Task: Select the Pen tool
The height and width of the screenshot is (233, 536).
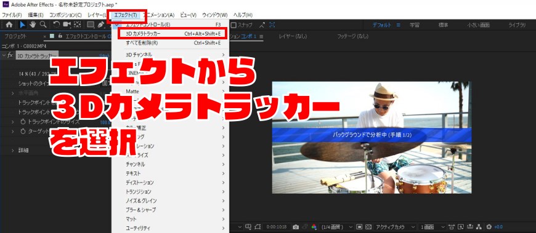Action: [x=101, y=25]
